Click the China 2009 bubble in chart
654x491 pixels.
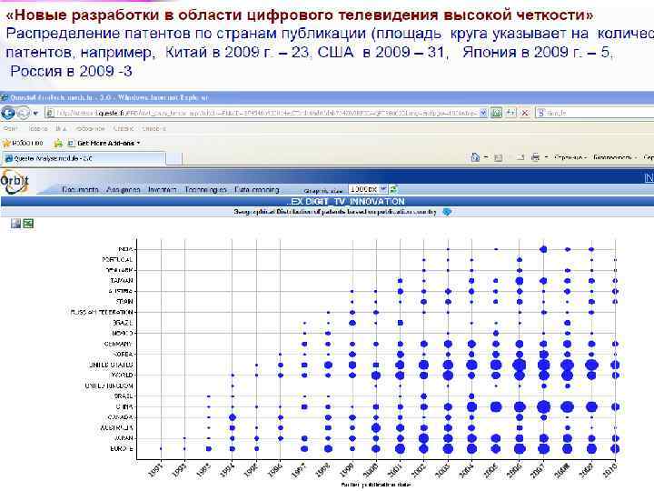tap(591, 406)
